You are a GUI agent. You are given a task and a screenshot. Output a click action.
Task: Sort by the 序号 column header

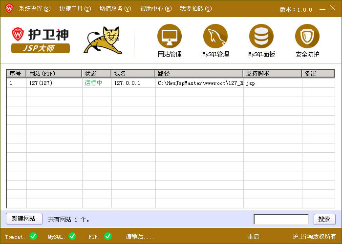[16, 73]
